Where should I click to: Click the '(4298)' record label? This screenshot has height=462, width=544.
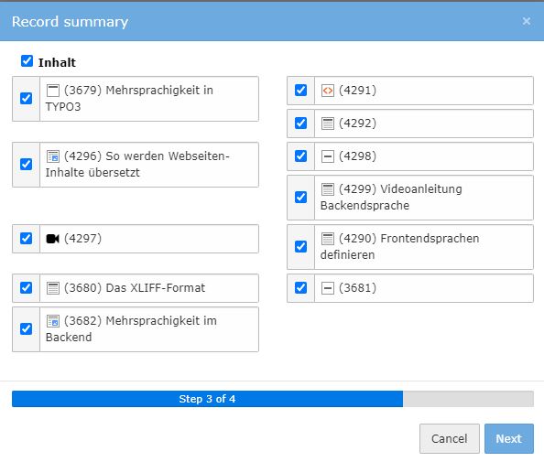358,156
